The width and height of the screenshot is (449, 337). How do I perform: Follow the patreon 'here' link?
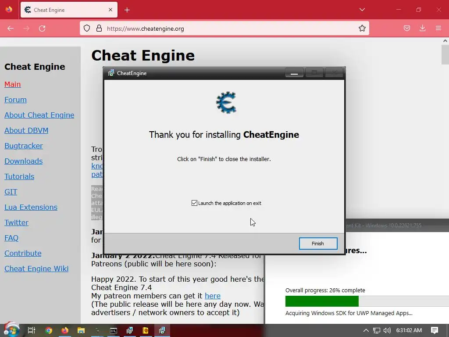click(213, 296)
